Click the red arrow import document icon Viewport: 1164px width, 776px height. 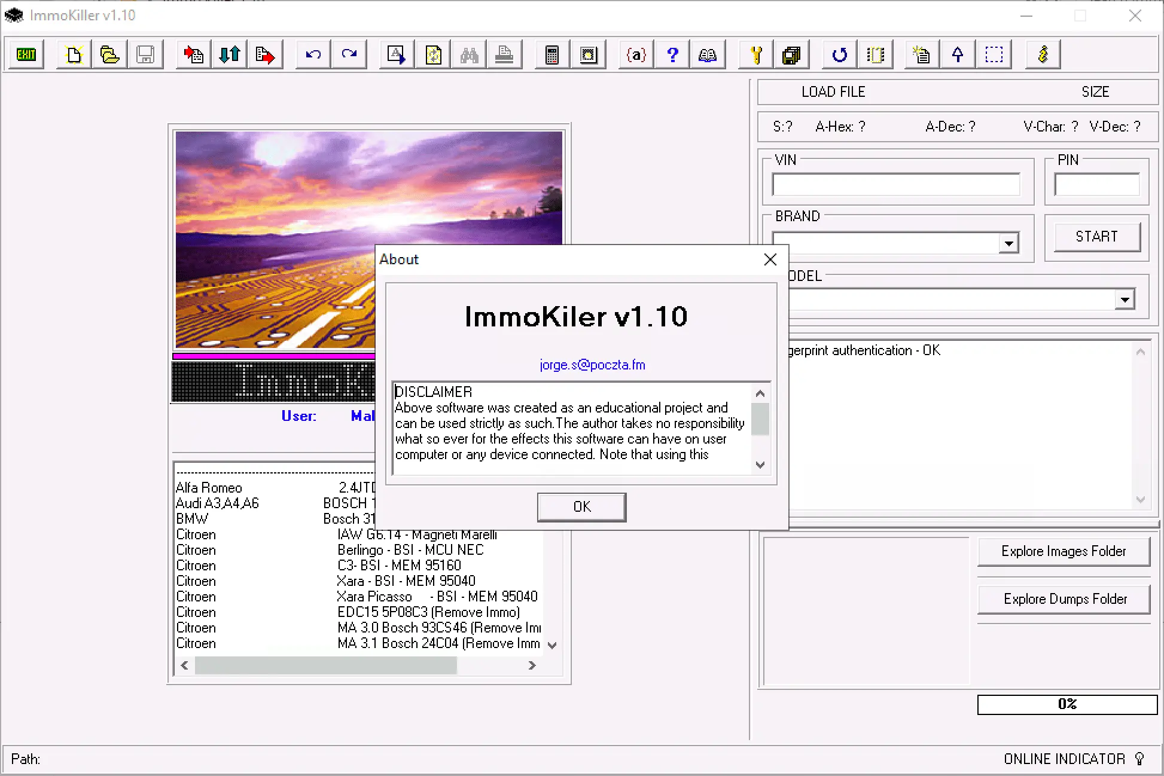coord(193,55)
